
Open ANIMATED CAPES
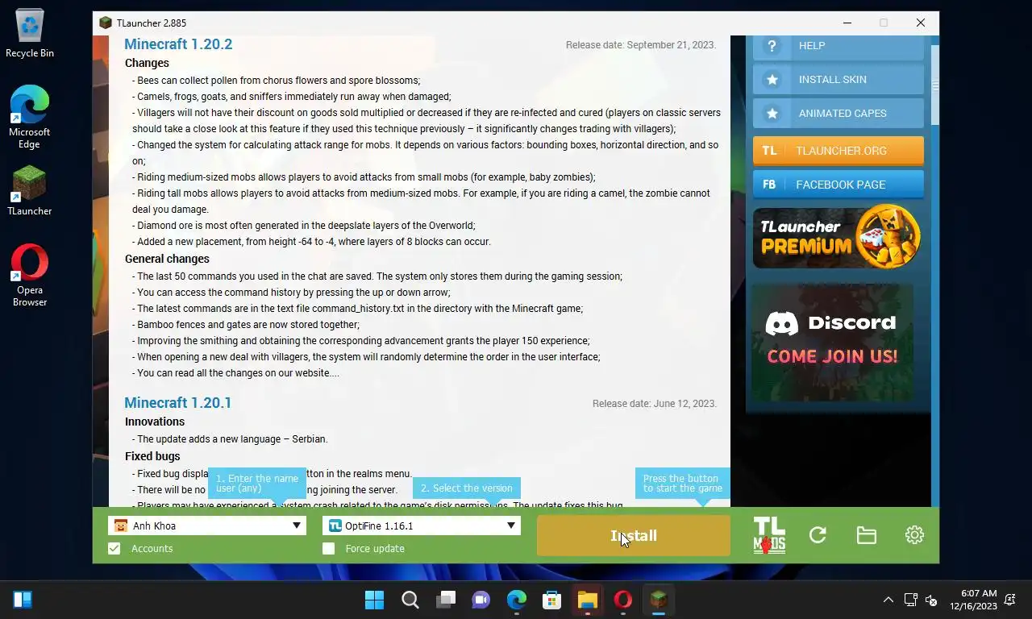[838, 114]
